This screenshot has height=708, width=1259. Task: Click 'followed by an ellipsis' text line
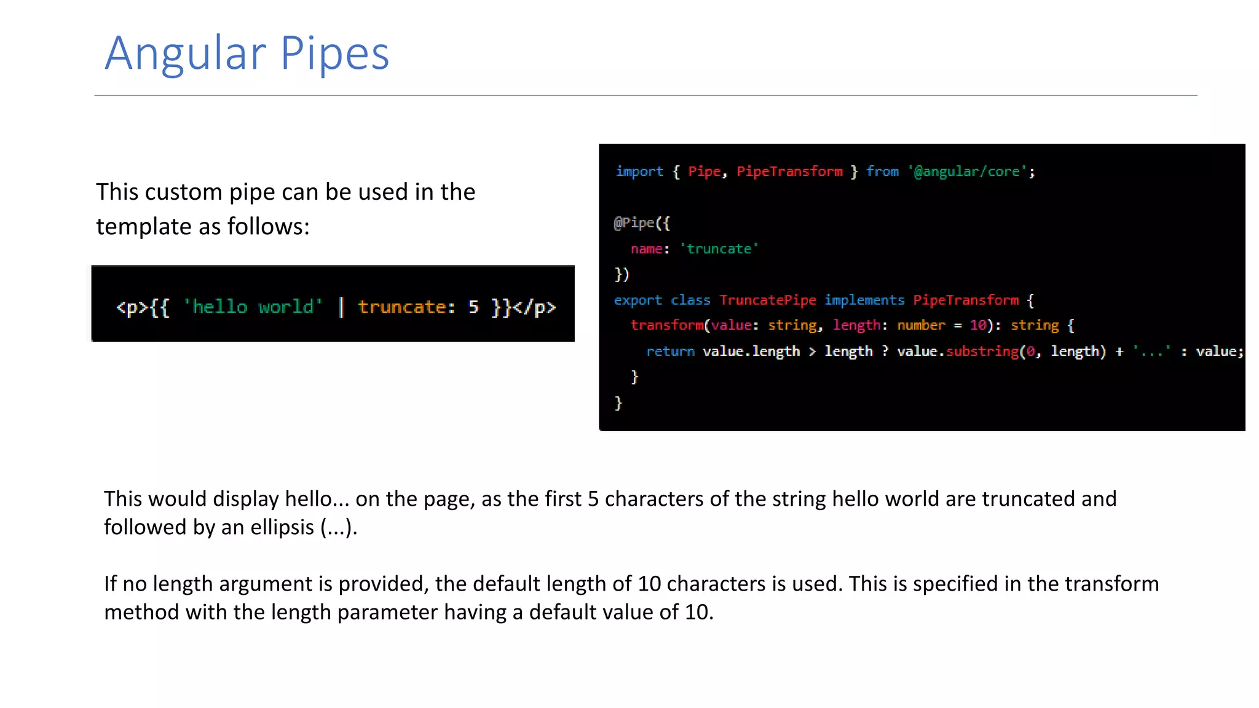231,527
